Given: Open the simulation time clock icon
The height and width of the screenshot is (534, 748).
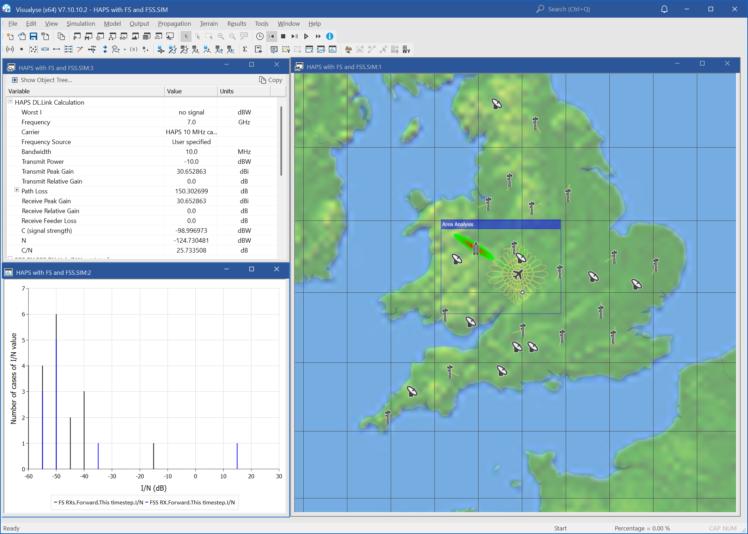Looking at the screenshot, I should [260, 36].
